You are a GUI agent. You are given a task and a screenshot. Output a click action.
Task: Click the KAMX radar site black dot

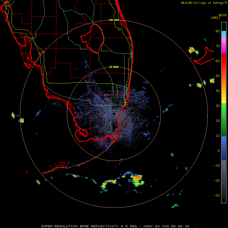[x=114, y=114]
